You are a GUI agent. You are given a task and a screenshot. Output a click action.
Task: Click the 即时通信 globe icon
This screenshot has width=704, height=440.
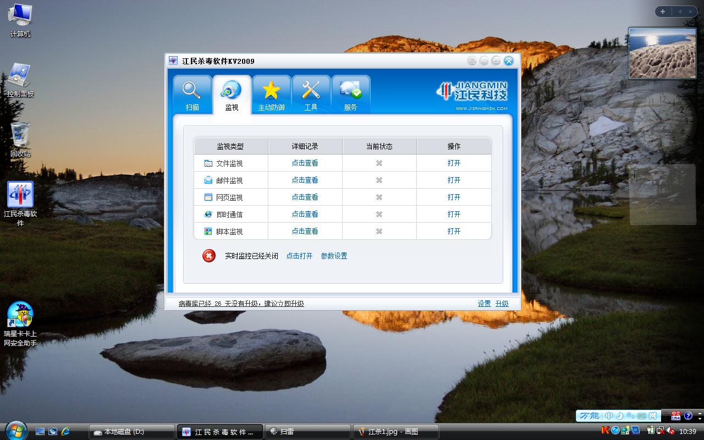click(208, 214)
